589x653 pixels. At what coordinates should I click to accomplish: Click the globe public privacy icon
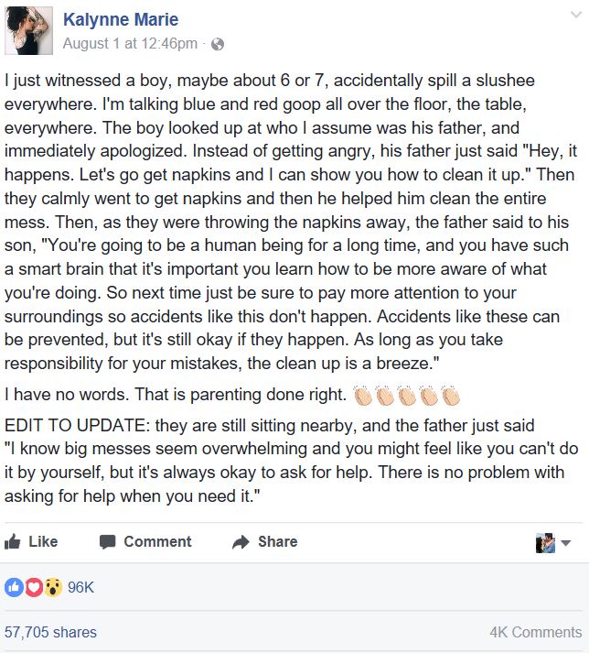click(x=218, y=44)
